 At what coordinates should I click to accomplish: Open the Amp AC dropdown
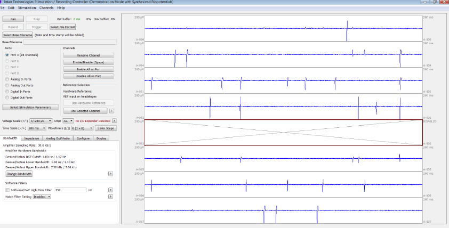click(x=68, y=121)
